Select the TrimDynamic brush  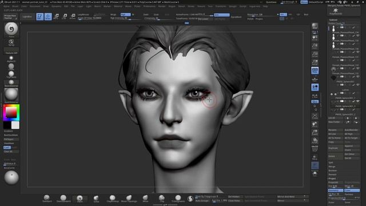[178, 199]
